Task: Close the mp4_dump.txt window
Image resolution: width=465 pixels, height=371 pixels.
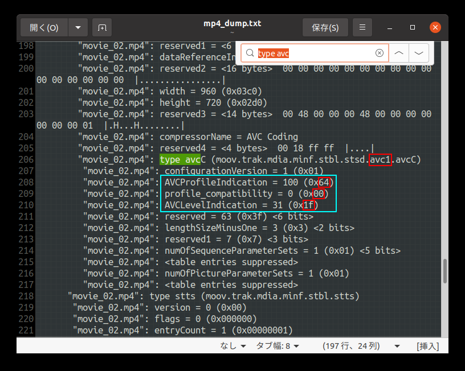Action: point(435,27)
